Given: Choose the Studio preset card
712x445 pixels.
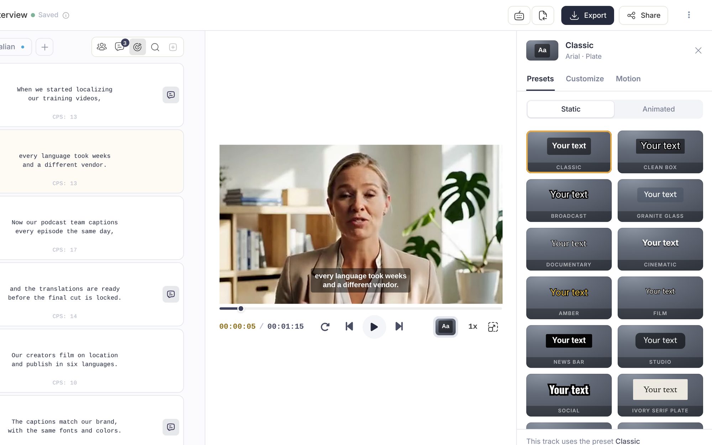Looking at the screenshot, I should (660, 346).
